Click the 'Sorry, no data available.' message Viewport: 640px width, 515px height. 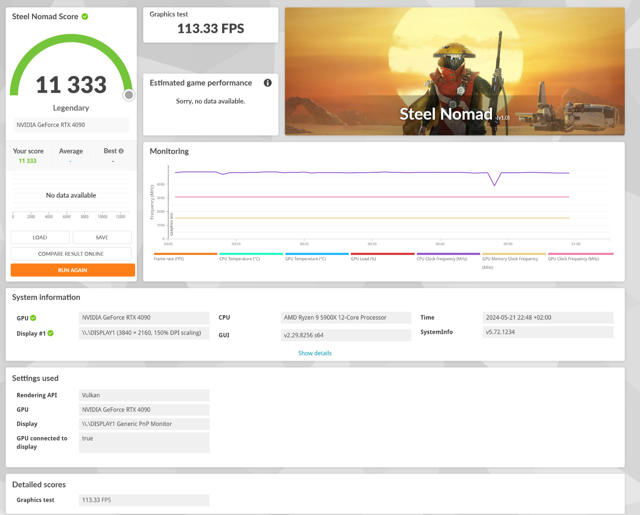[x=211, y=101]
